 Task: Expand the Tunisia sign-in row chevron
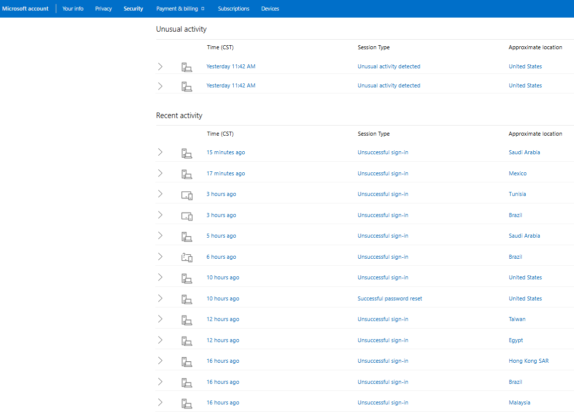tap(160, 194)
